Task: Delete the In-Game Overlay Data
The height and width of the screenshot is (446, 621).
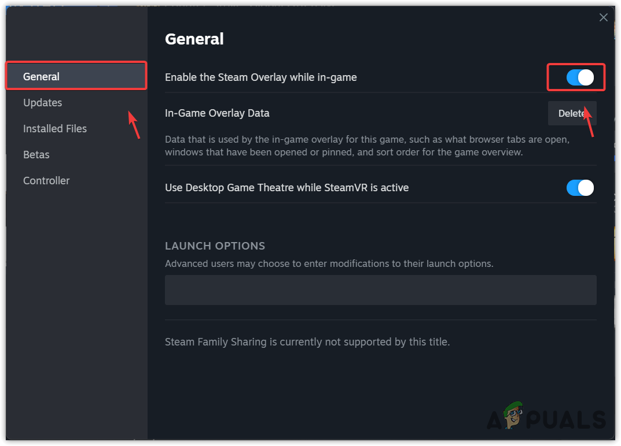Action: point(572,113)
